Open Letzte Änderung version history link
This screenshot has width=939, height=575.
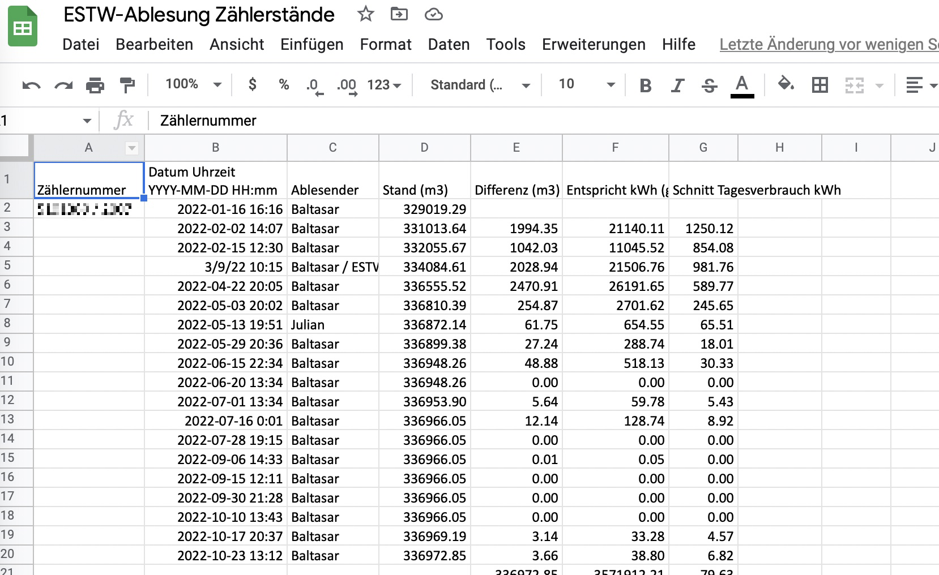[829, 44]
